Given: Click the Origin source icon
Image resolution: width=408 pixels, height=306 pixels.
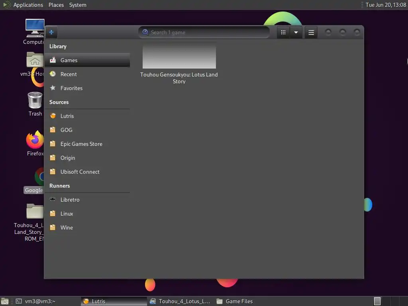Looking at the screenshot, I should point(53,158).
